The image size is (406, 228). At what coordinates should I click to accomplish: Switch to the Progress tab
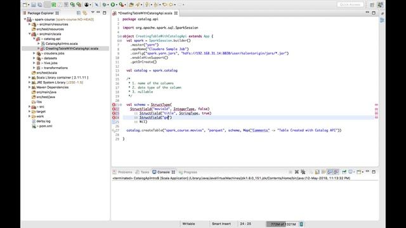pyautogui.click(x=188, y=172)
